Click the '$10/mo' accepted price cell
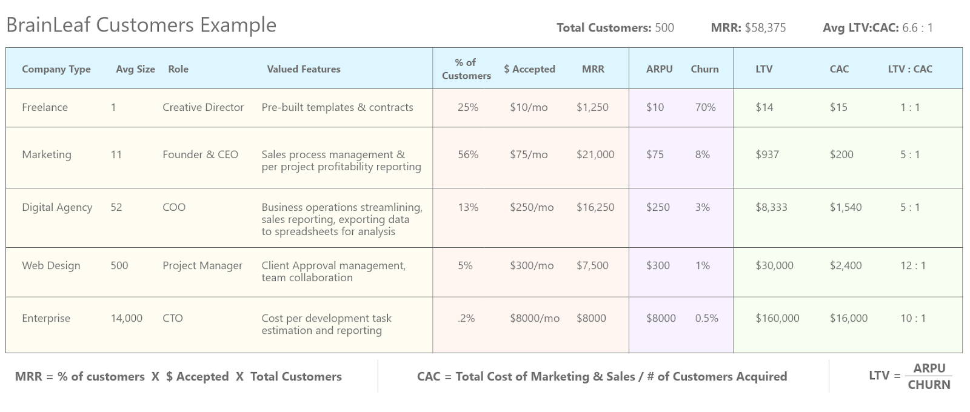Screen dimensions: 970x412 529,107
